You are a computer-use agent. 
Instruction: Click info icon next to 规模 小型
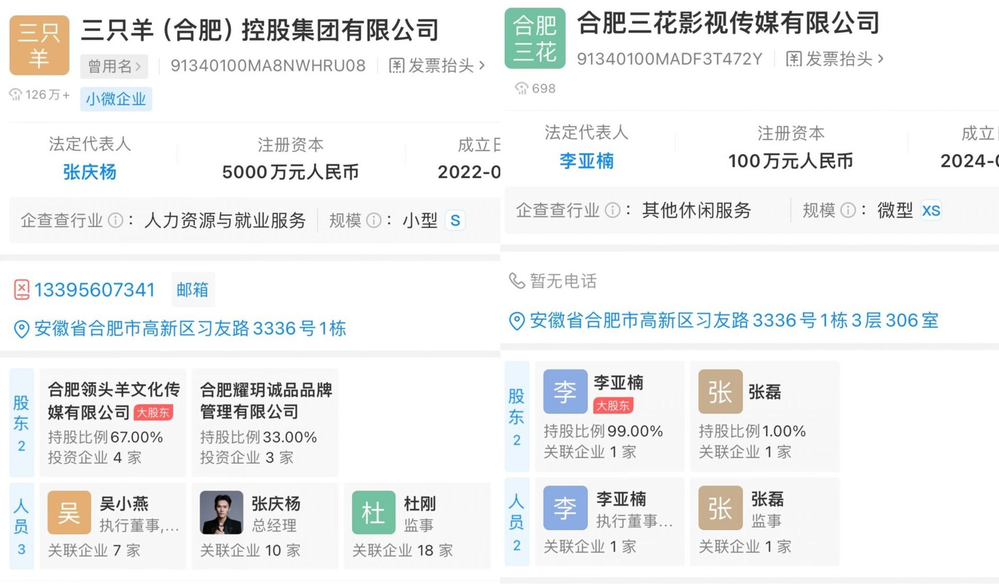pyautogui.click(x=374, y=220)
